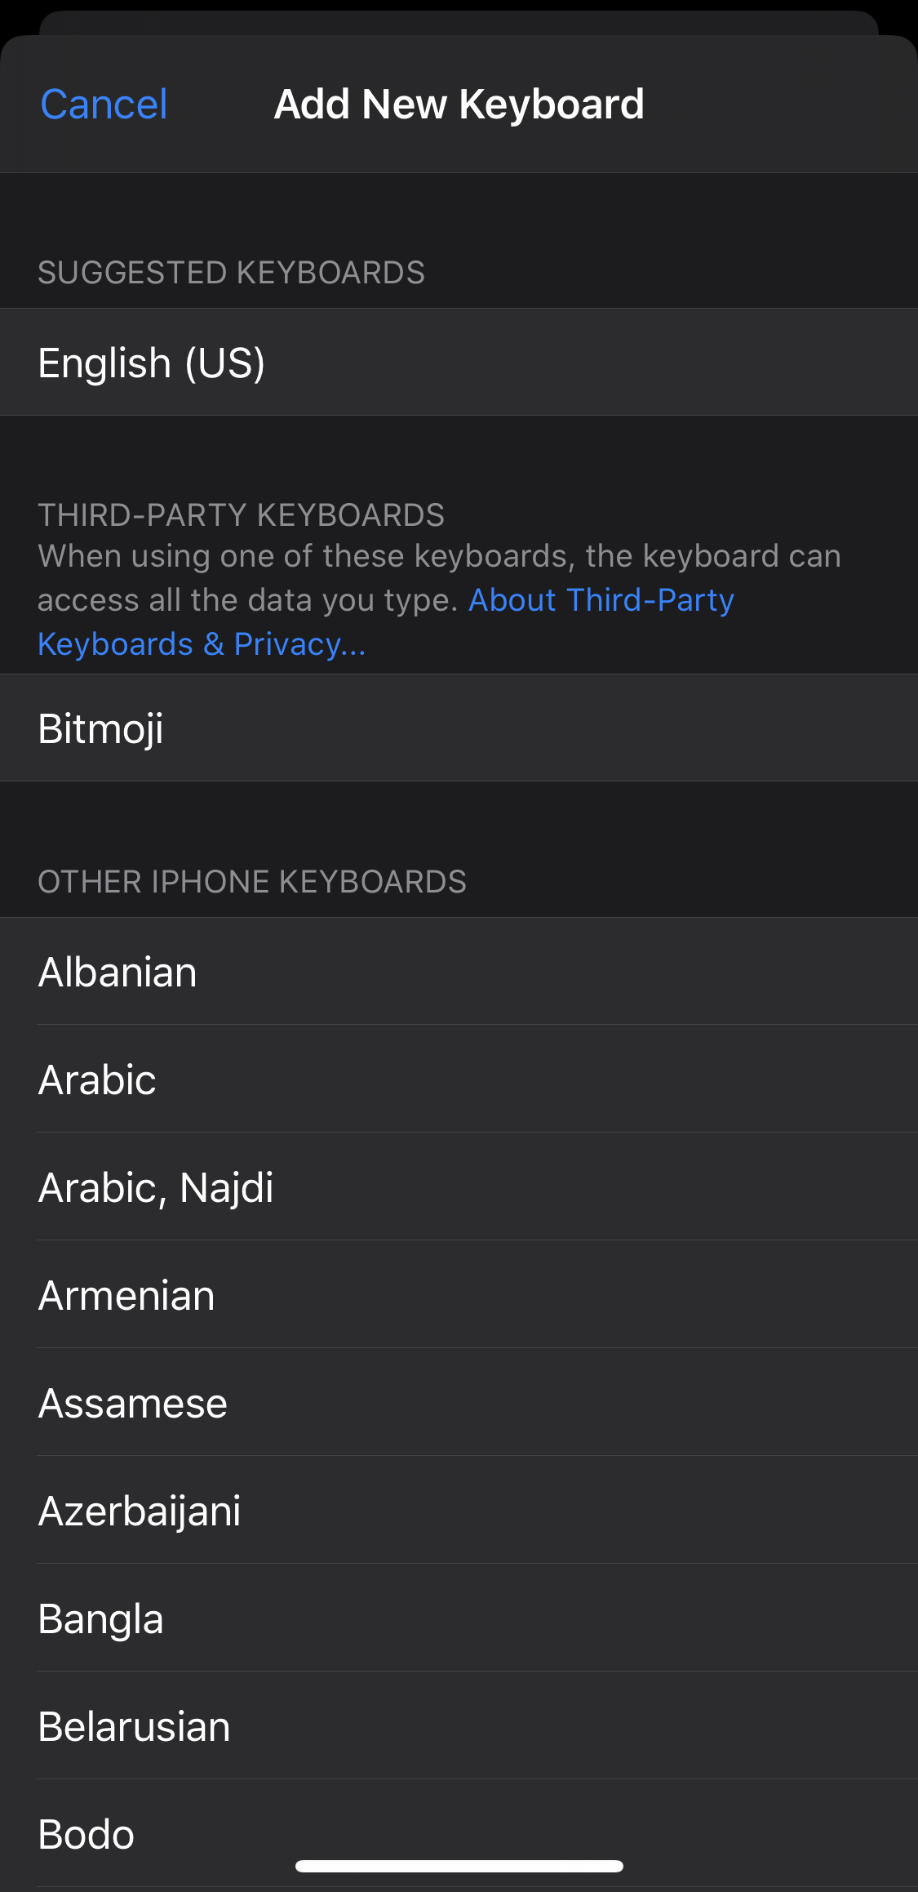Screen dimensions: 918x1892
Task: Select English (US) suggested keyboard
Action: pyautogui.click(x=459, y=363)
